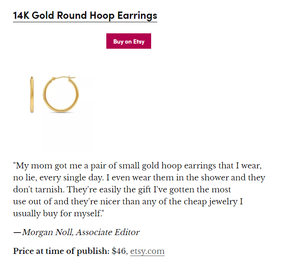Screen dimensions: 295x268
Task: Click the 'Price at time of publish' label
Action: [61, 251]
